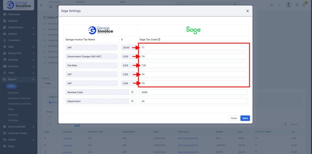
Task: Expand the Utilities submenu chevron
Action: point(34,140)
